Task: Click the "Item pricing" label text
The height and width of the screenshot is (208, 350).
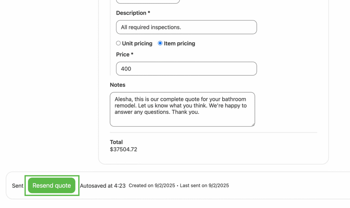Action: [179, 44]
